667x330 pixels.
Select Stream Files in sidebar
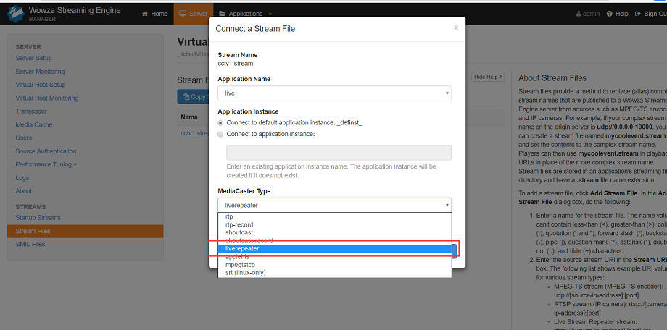[x=85, y=231]
